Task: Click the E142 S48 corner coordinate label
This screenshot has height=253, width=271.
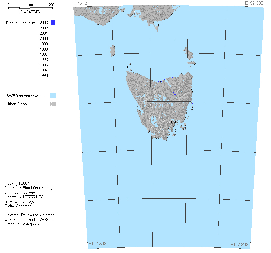Action: (97, 244)
